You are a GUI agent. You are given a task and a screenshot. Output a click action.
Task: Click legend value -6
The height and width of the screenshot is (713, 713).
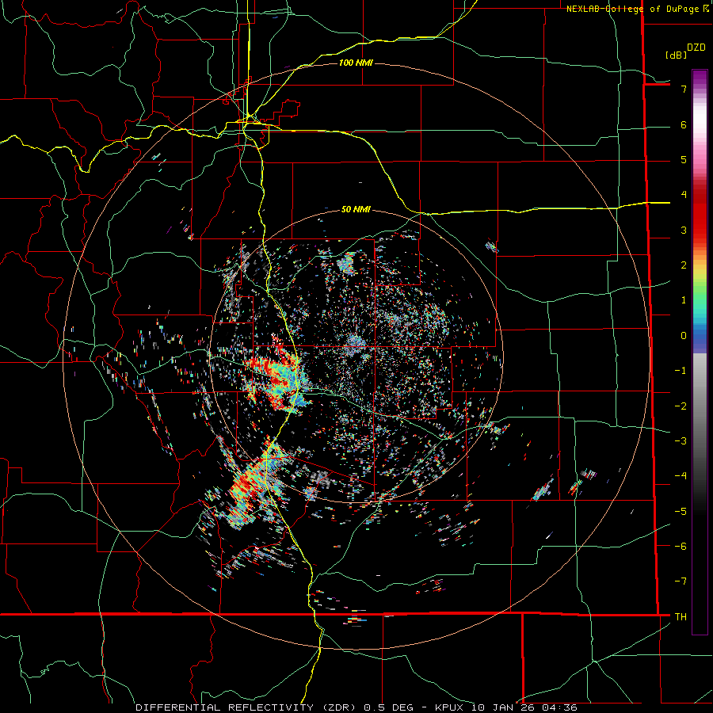(x=681, y=546)
